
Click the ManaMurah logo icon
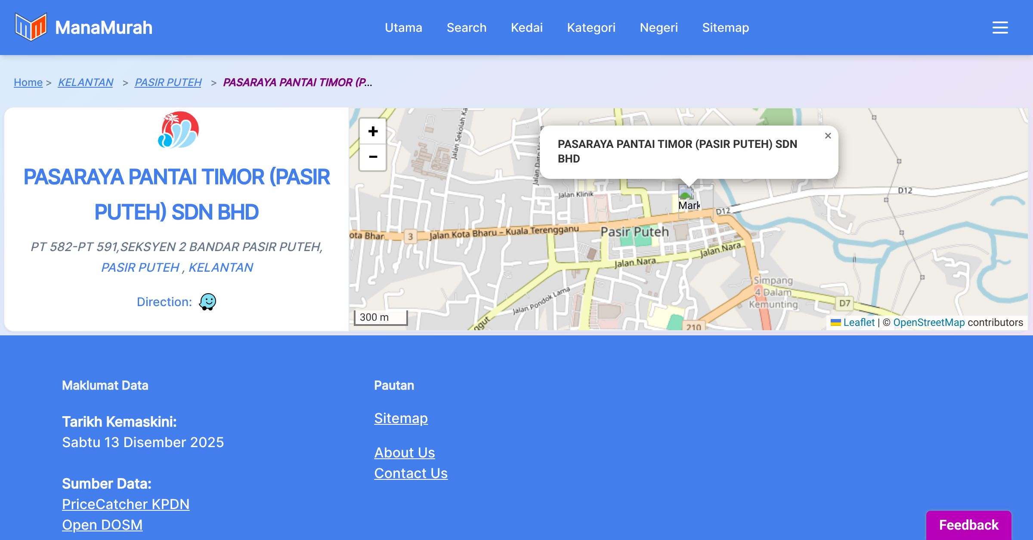point(31,27)
